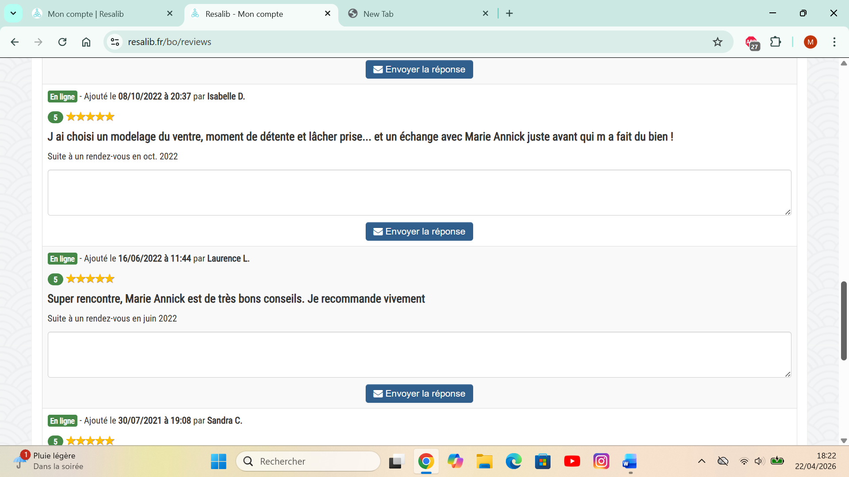849x477 pixels.
Task: Reload the Resalib reviews page
Action: click(62, 42)
